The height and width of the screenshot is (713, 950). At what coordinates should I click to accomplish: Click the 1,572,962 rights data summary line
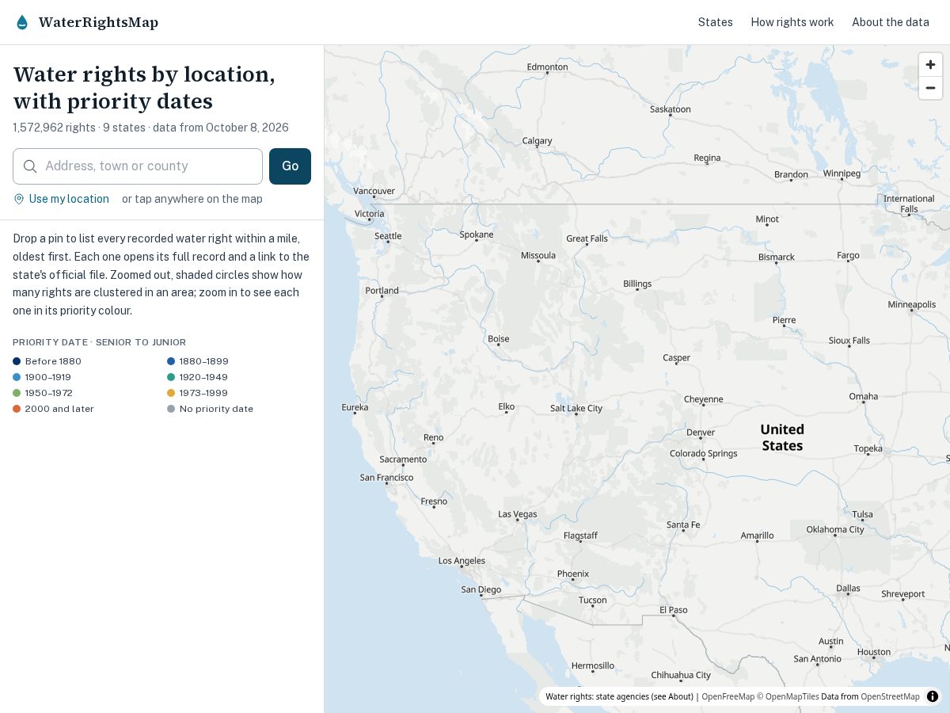point(150,128)
